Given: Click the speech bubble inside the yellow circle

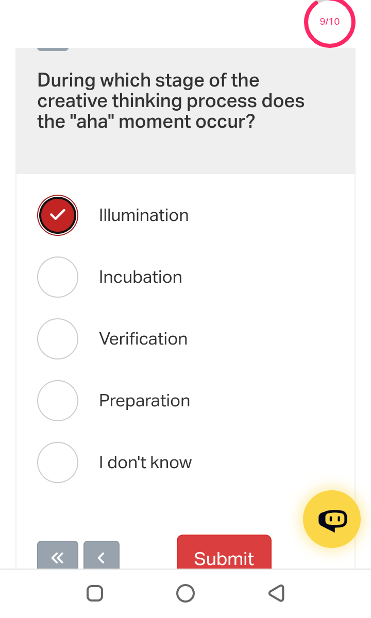Looking at the screenshot, I should [x=332, y=519].
